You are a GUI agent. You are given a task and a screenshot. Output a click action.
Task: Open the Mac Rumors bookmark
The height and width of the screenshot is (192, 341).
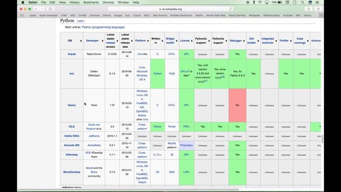tap(160, 15)
